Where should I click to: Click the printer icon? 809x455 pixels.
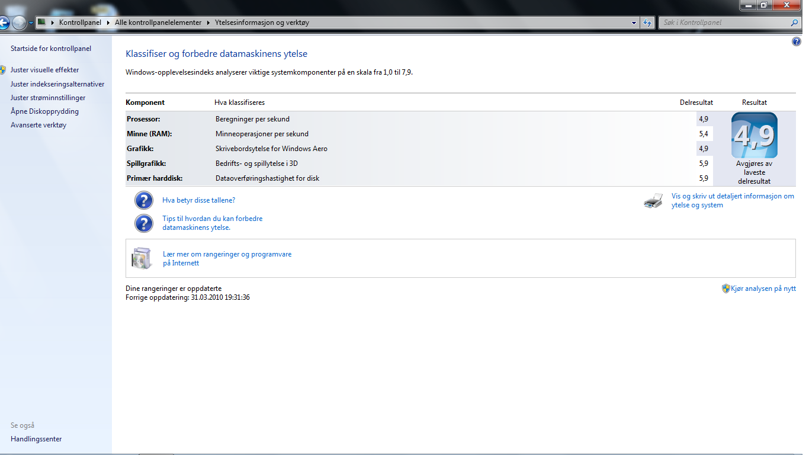click(653, 201)
